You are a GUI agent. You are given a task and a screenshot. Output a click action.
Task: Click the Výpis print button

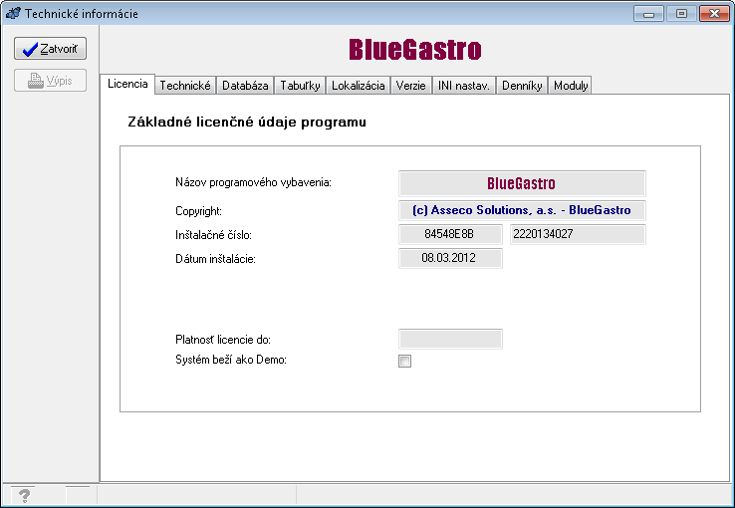50,81
